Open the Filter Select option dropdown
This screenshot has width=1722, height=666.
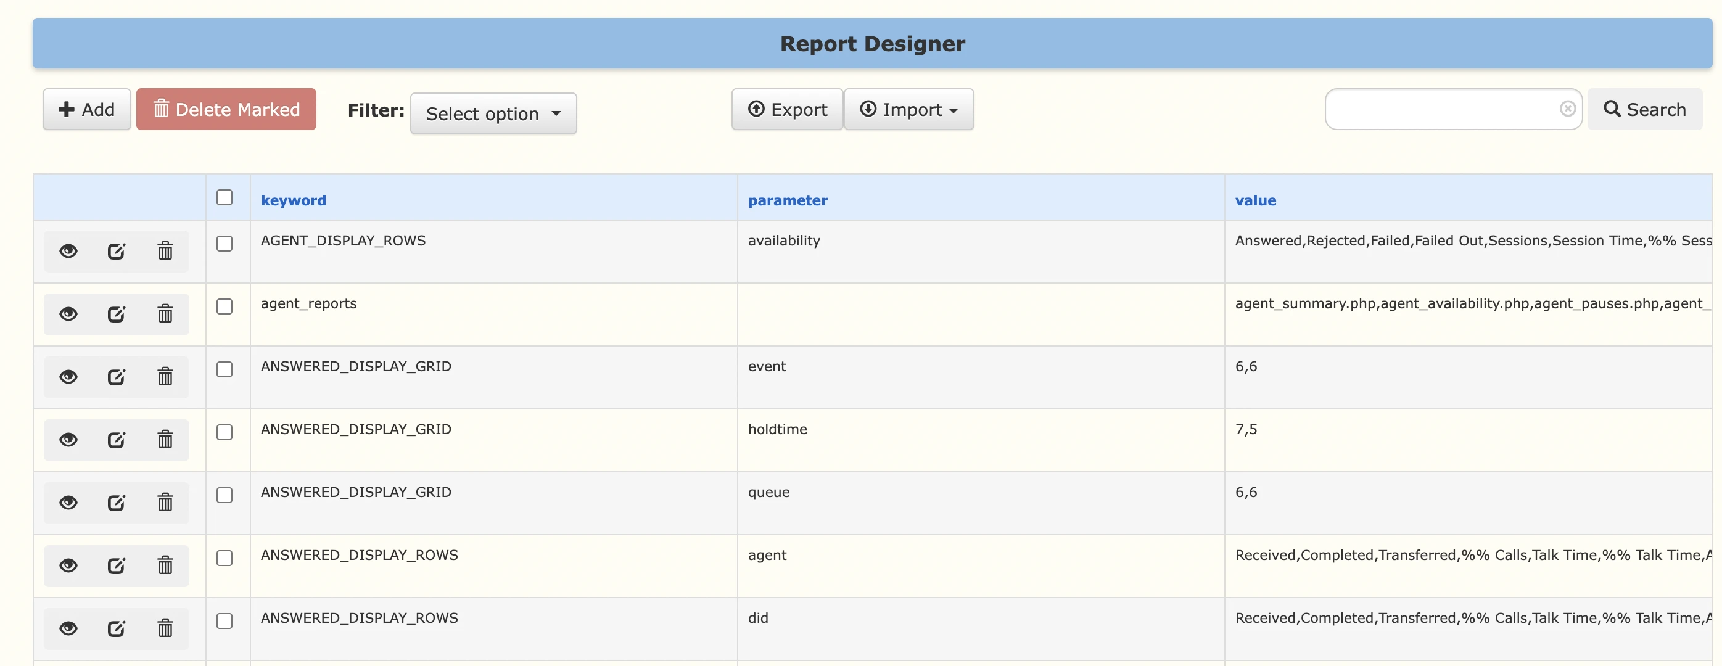493,113
